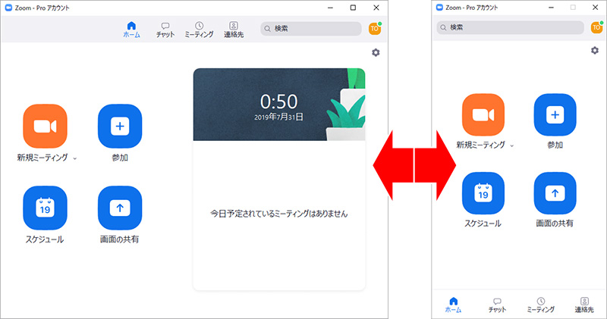The width and height of the screenshot is (607, 319).
Task: Click search field (検索) in wide left window
Action: point(311,28)
